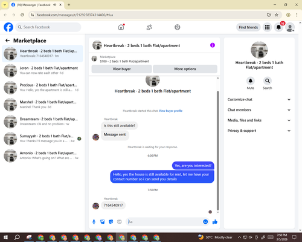Attach a file using the photo icon
Image resolution: width=302 pixels, height=242 pixels.
point(103,222)
